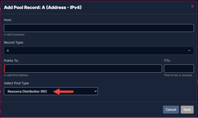Save the new pool record
This screenshot has width=198, height=118.
pyautogui.click(x=187, y=110)
